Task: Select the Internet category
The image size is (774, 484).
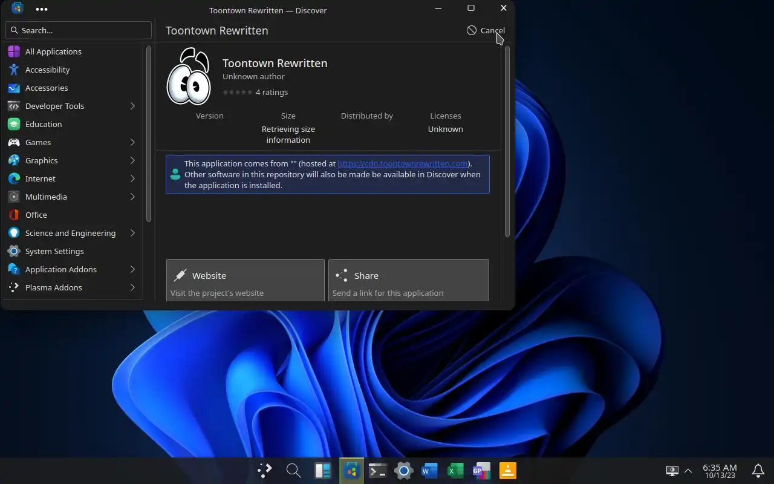Action: 73,178
